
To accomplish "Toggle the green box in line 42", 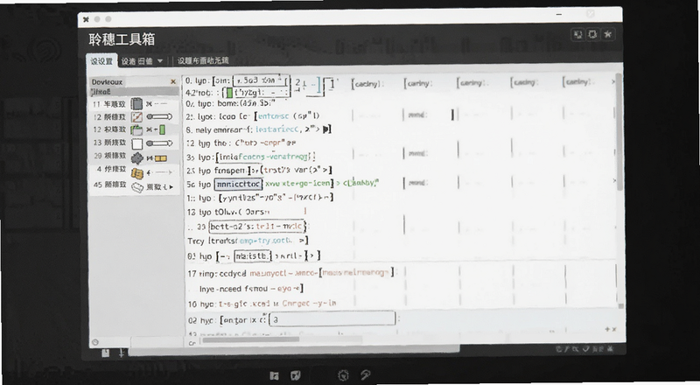I will pos(229,93).
